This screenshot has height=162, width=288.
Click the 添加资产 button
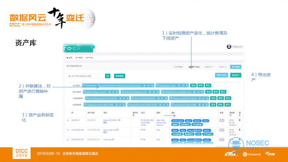click(x=236, y=75)
